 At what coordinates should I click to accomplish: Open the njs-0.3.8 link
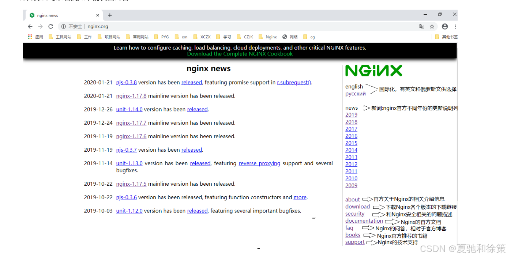(x=126, y=83)
